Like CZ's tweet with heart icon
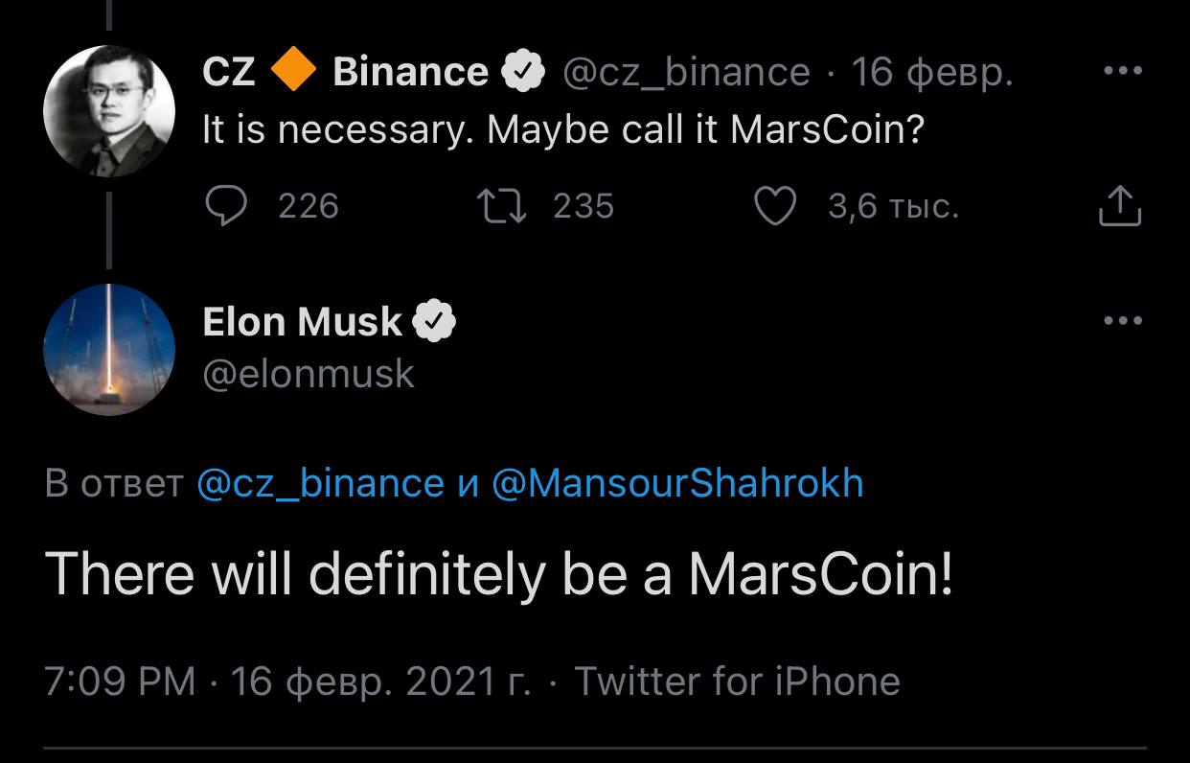Image resolution: width=1190 pixels, height=763 pixels. click(x=775, y=206)
